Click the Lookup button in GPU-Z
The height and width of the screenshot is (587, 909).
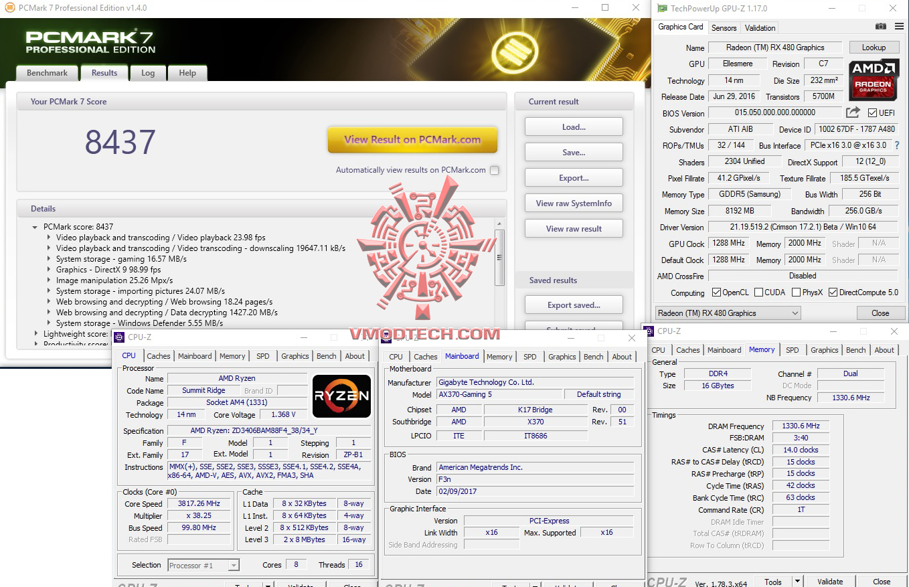[874, 47]
